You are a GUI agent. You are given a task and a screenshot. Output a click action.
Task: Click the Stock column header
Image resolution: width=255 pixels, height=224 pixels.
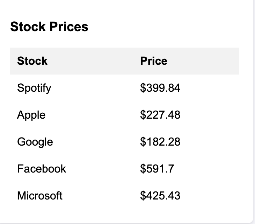pyautogui.click(x=32, y=61)
